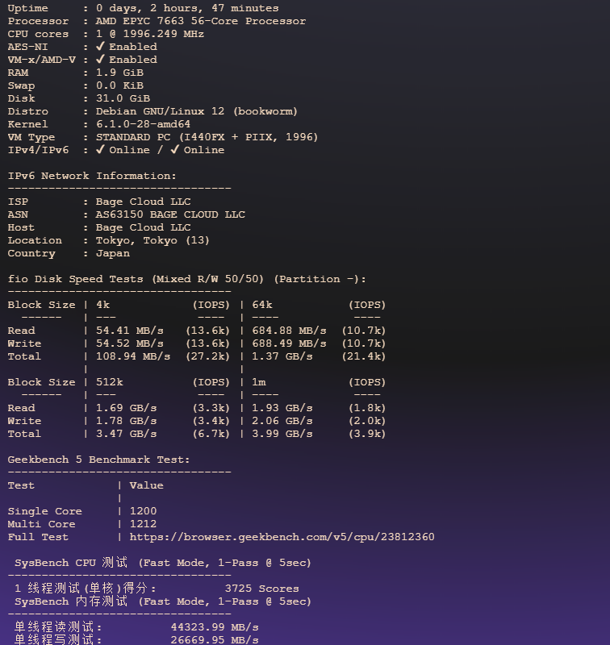Screen dimensions: 610x645
Task: Click the Geekbench Single Core score 1200
Action: [143, 511]
